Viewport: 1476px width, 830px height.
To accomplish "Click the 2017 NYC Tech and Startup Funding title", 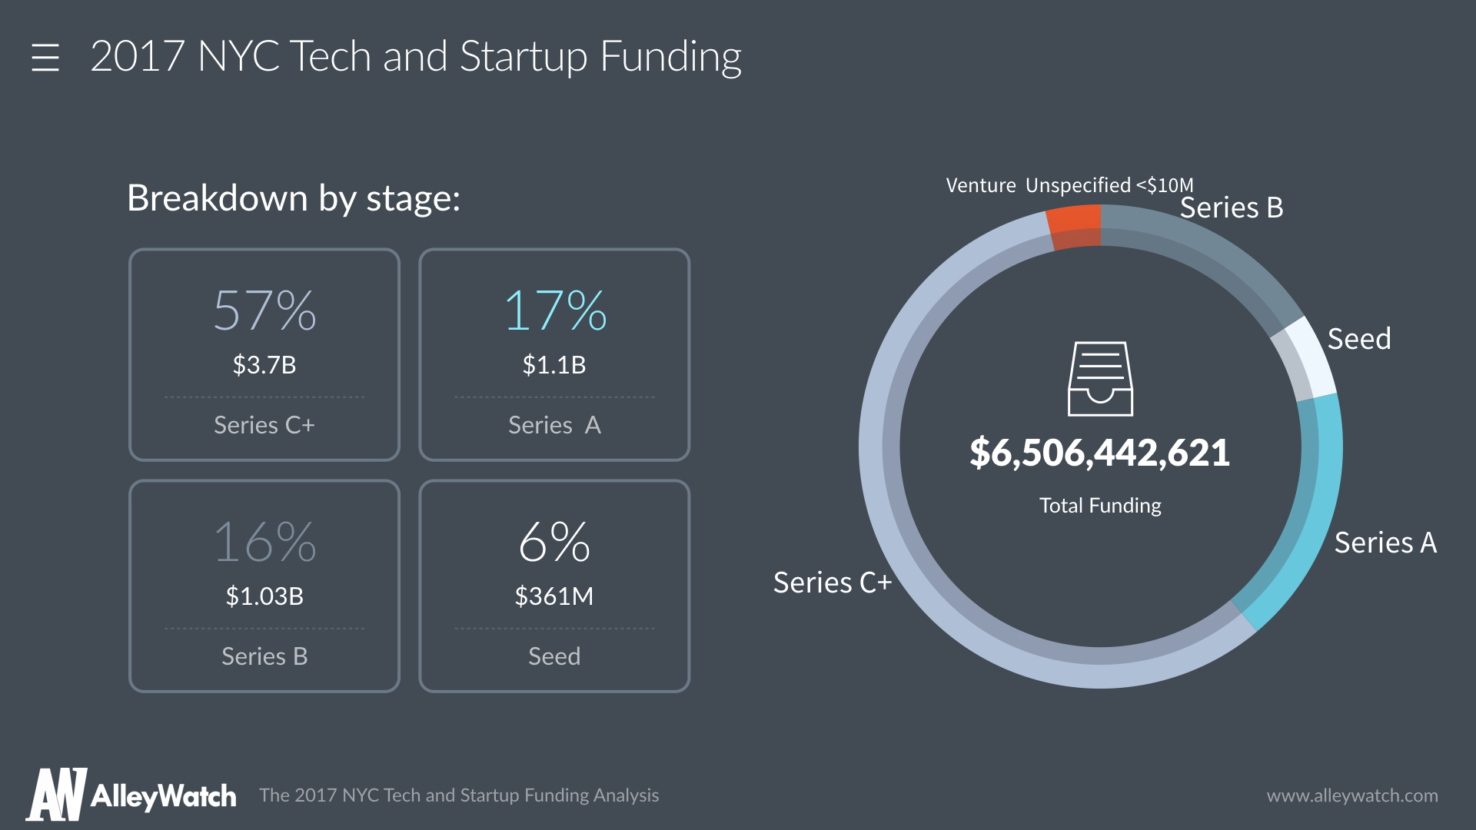I will pyautogui.click(x=415, y=57).
